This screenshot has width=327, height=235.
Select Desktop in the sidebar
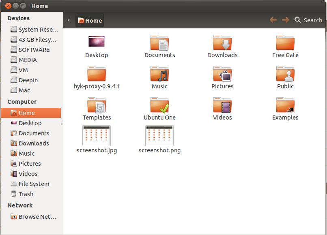[31, 123]
